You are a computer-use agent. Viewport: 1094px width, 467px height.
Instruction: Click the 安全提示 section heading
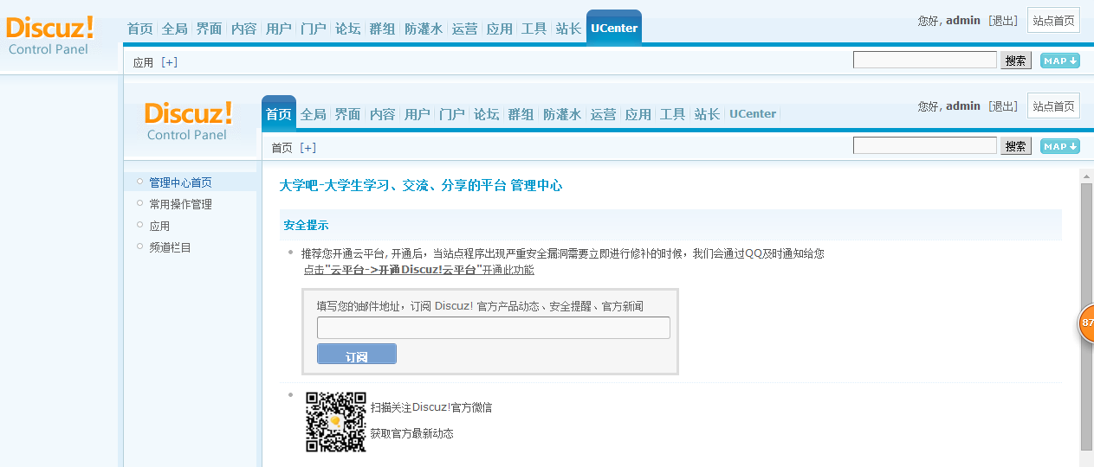coord(306,225)
